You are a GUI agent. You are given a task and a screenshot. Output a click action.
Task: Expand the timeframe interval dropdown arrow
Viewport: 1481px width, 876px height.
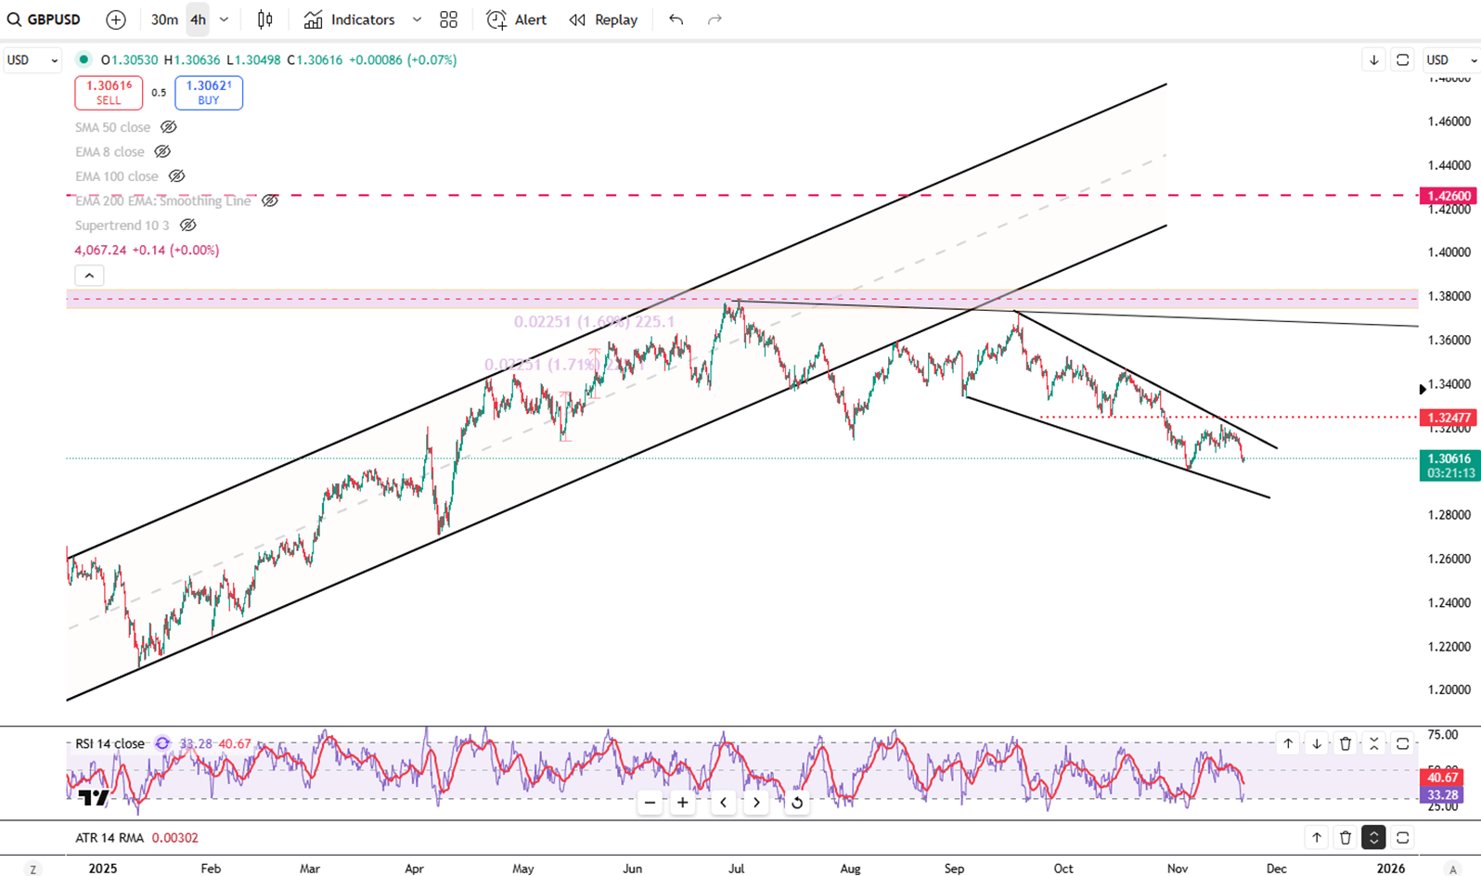tap(224, 19)
